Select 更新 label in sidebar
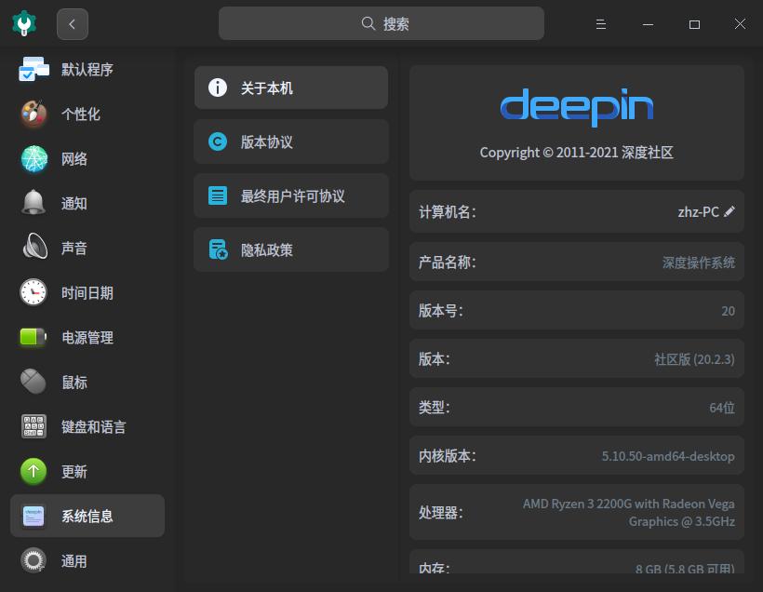This screenshot has height=592, width=763. [x=74, y=472]
